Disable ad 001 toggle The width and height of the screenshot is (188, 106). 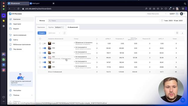(x=44, y=62)
